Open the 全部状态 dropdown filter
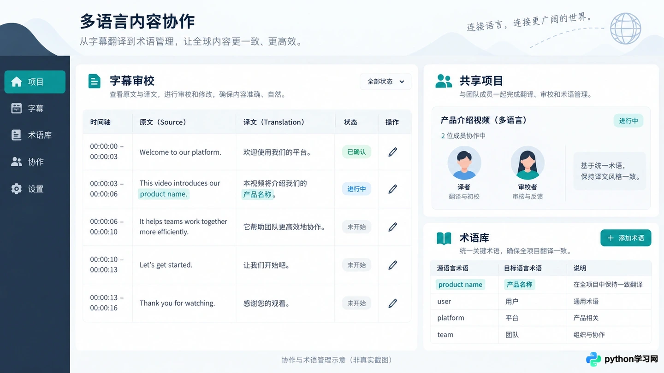664x373 pixels. click(385, 82)
